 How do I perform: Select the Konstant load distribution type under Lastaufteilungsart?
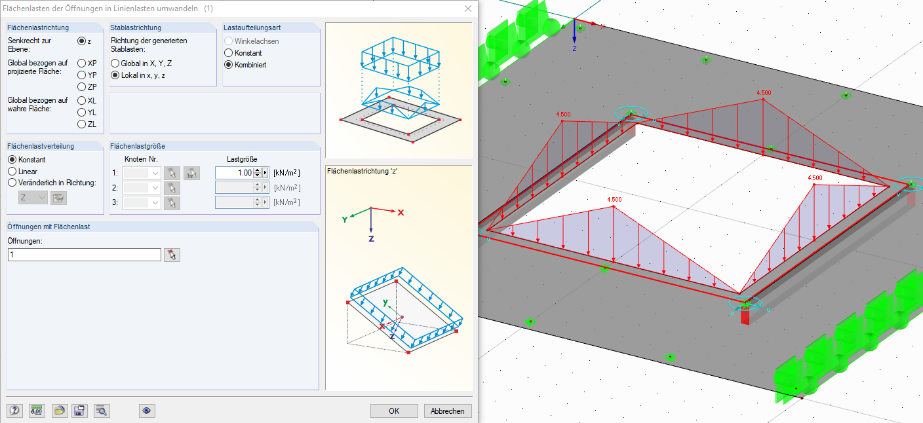tap(229, 52)
